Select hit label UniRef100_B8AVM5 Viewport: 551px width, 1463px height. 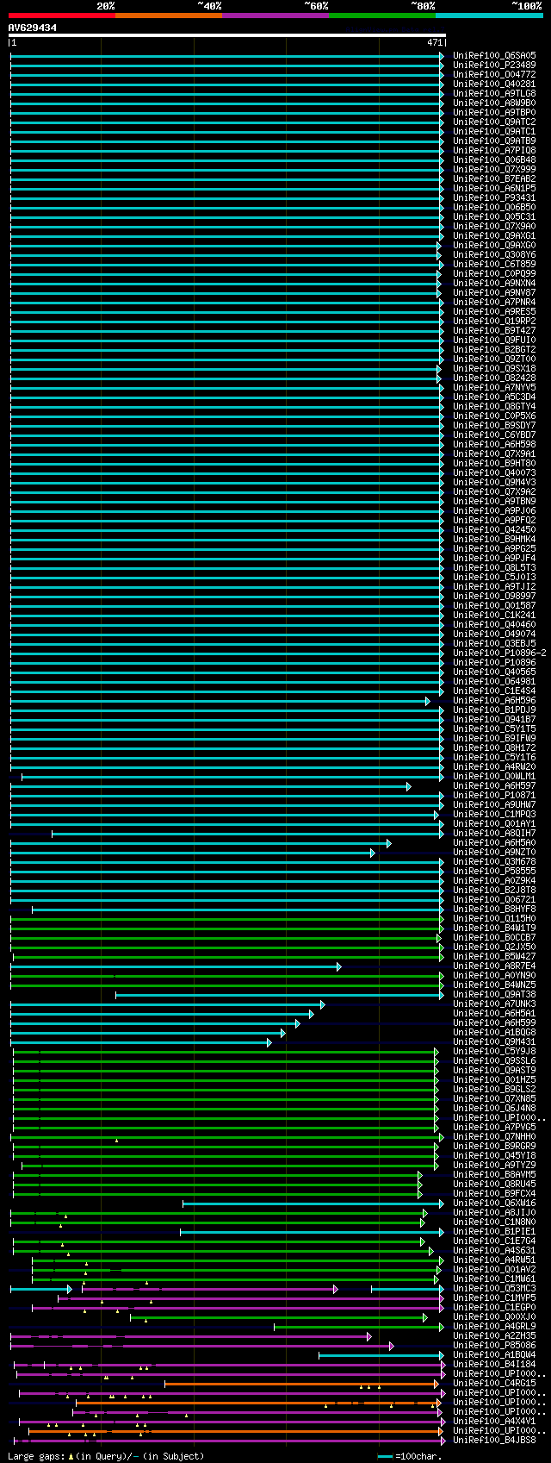click(494, 1174)
